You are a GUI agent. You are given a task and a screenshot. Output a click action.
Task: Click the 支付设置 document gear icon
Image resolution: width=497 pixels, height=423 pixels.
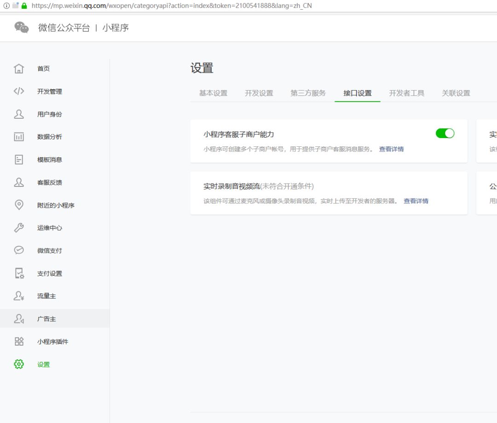(x=19, y=273)
